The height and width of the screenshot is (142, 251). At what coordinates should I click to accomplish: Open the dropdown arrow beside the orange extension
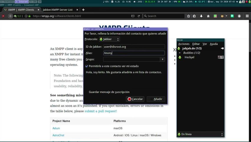click(x=226, y=16)
